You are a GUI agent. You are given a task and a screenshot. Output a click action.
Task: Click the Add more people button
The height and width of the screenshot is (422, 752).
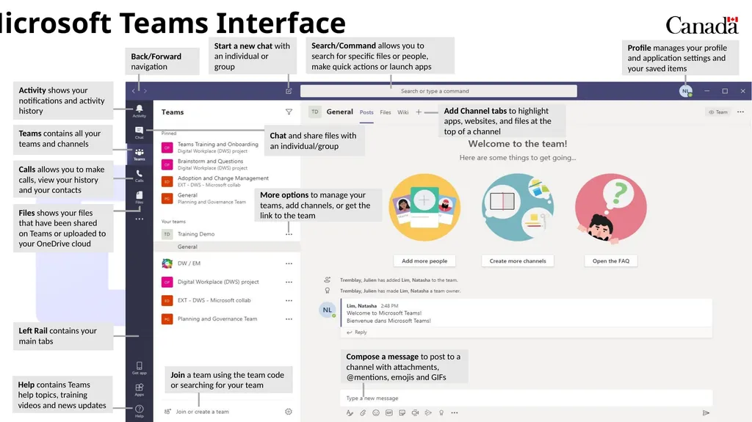424,261
